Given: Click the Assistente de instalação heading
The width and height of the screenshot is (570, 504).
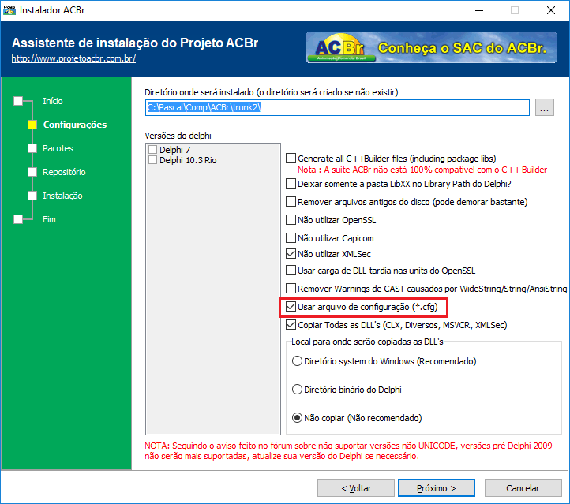Looking at the screenshot, I should click(x=135, y=43).
